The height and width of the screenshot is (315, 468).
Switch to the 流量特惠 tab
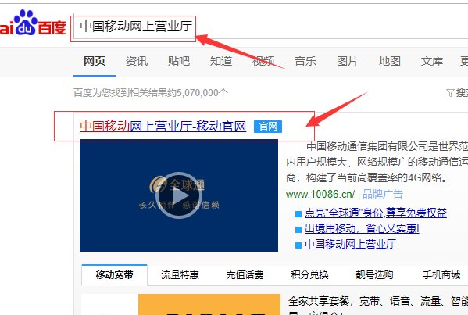[x=180, y=274]
